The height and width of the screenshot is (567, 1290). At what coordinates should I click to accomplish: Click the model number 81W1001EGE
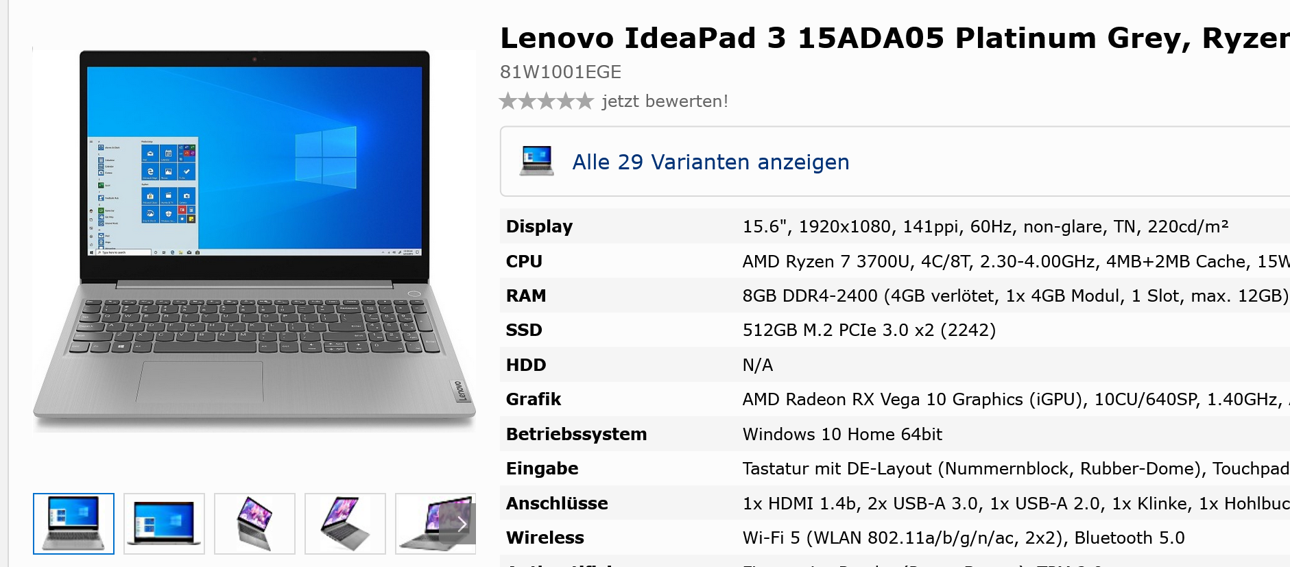pyautogui.click(x=560, y=72)
